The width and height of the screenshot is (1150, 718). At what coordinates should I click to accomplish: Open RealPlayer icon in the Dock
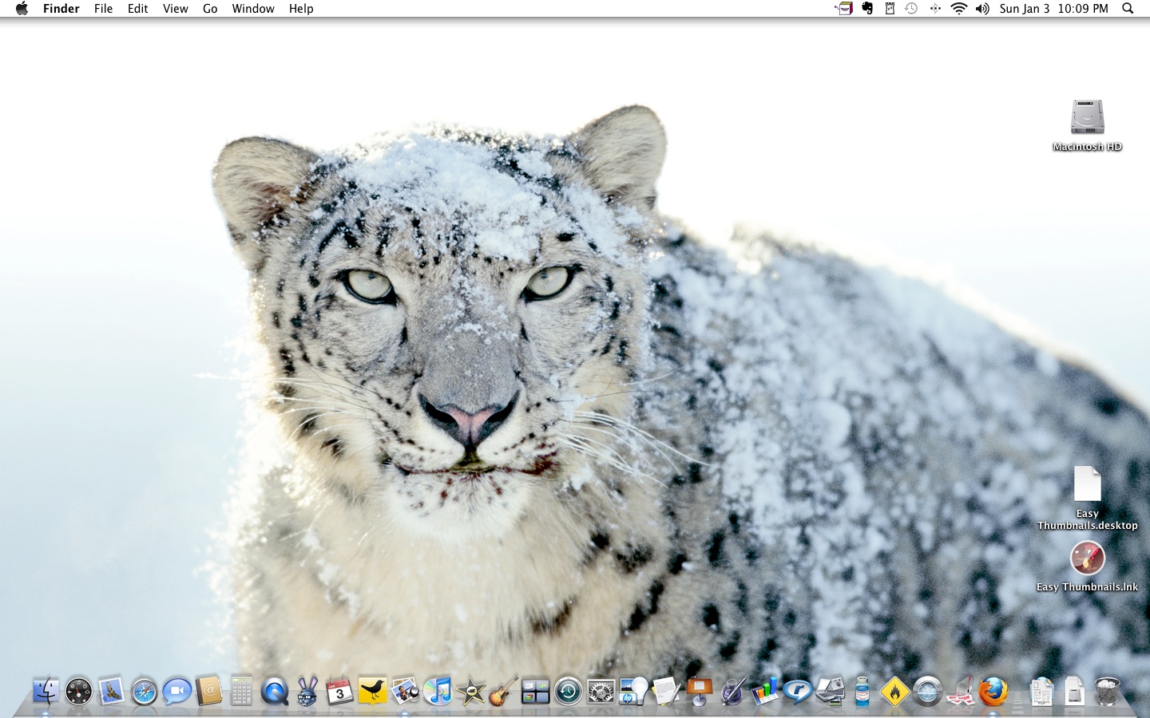click(x=797, y=691)
